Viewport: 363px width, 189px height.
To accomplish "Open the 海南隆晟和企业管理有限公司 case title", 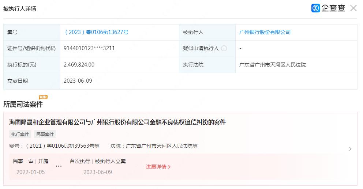I will pyautogui.click(x=117, y=122).
